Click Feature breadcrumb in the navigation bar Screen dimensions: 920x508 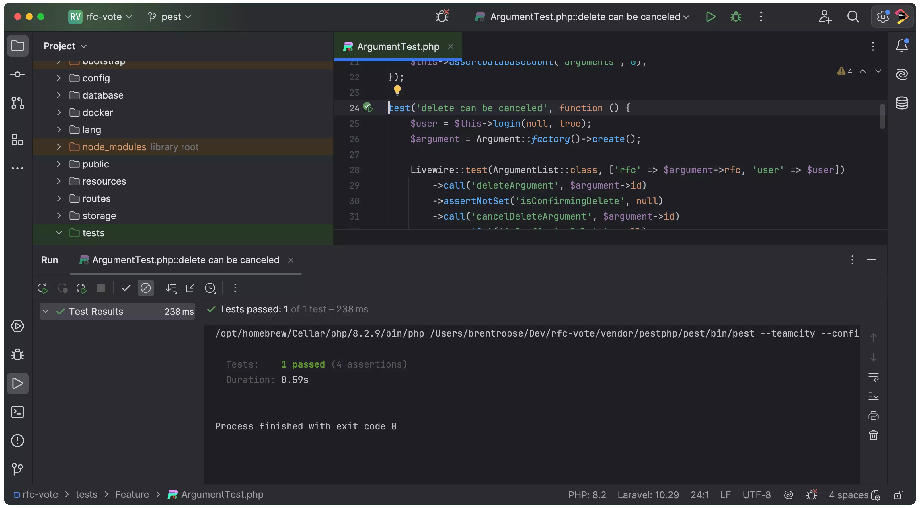pos(132,495)
